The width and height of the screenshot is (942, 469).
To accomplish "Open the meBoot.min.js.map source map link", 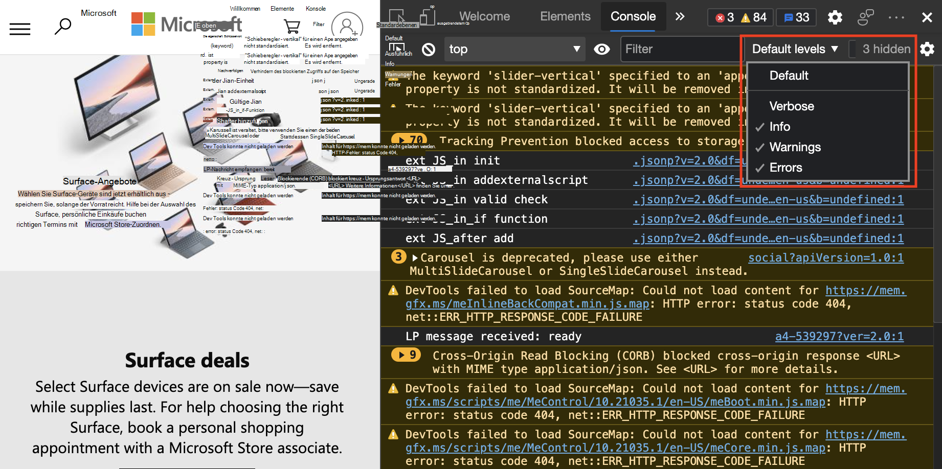I will point(615,402).
